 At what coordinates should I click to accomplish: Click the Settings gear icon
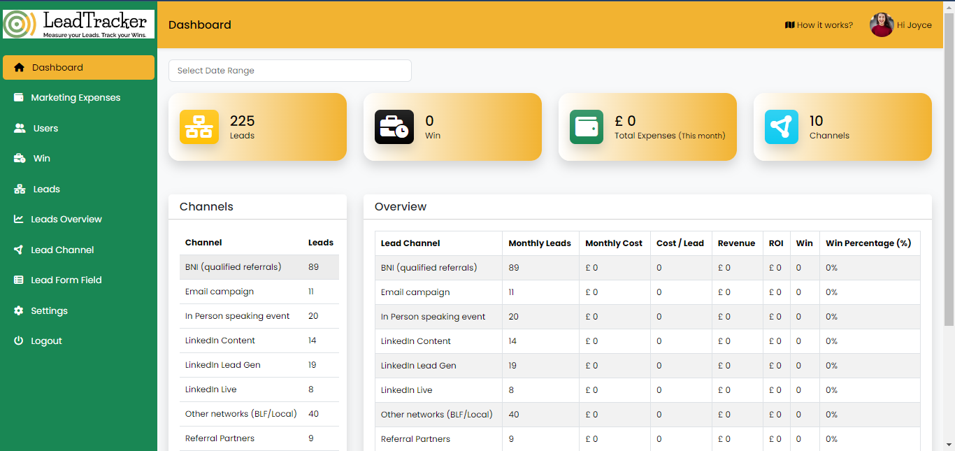coord(18,310)
